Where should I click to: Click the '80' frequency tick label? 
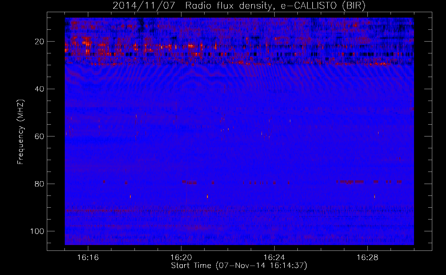point(40,184)
